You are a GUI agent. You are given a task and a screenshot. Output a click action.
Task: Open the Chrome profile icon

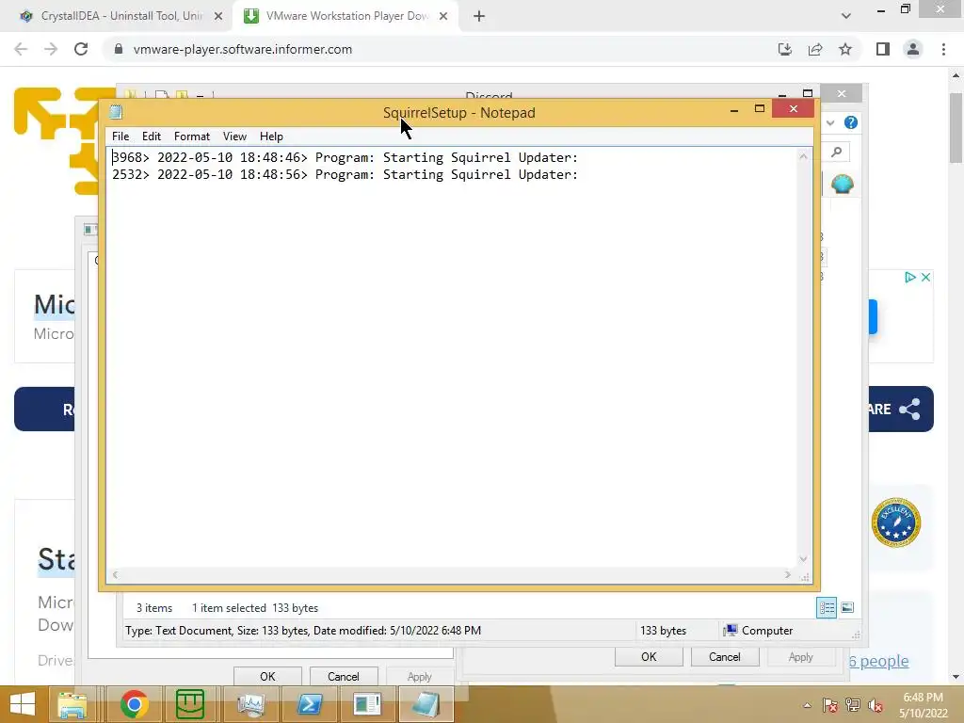click(913, 49)
